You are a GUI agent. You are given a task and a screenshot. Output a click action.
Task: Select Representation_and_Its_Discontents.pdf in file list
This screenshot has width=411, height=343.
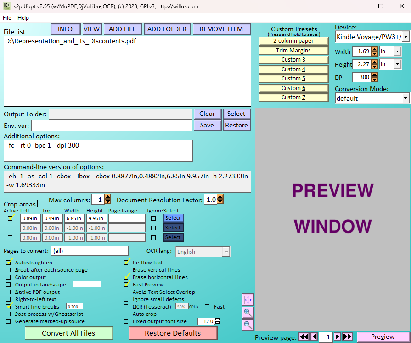pos(71,41)
